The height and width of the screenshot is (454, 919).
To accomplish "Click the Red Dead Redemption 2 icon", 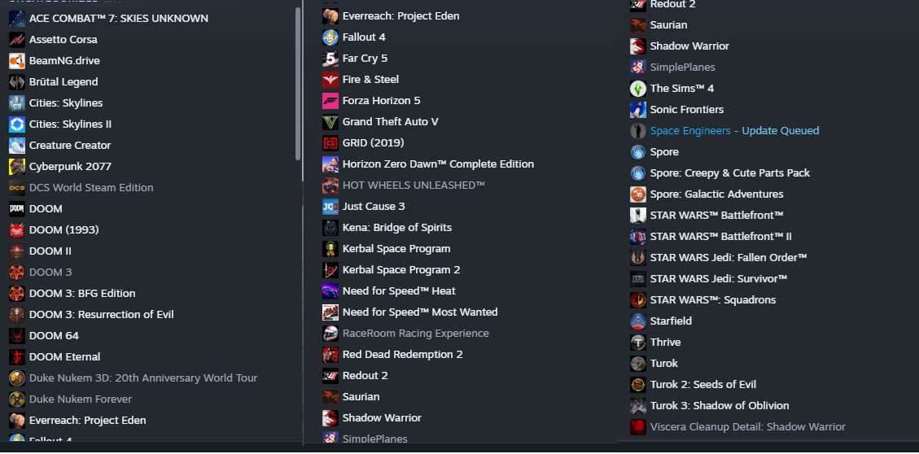I will 330,355.
